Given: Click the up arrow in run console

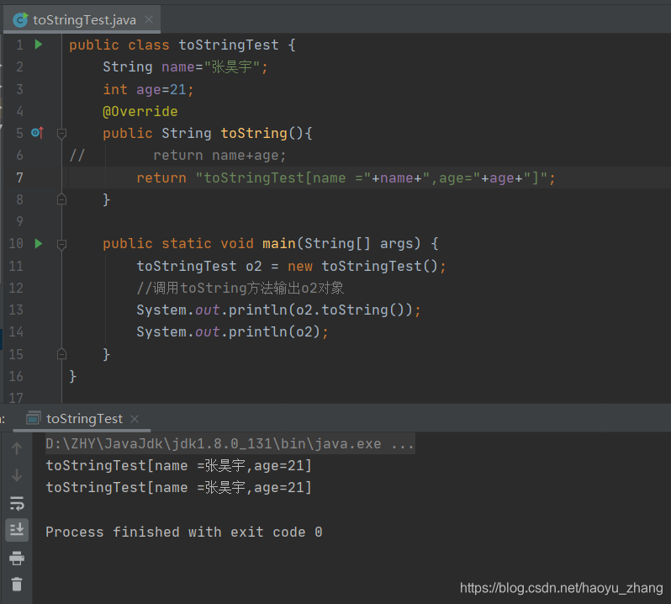Looking at the screenshot, I should pyautogui.click(x=17, y=448).
